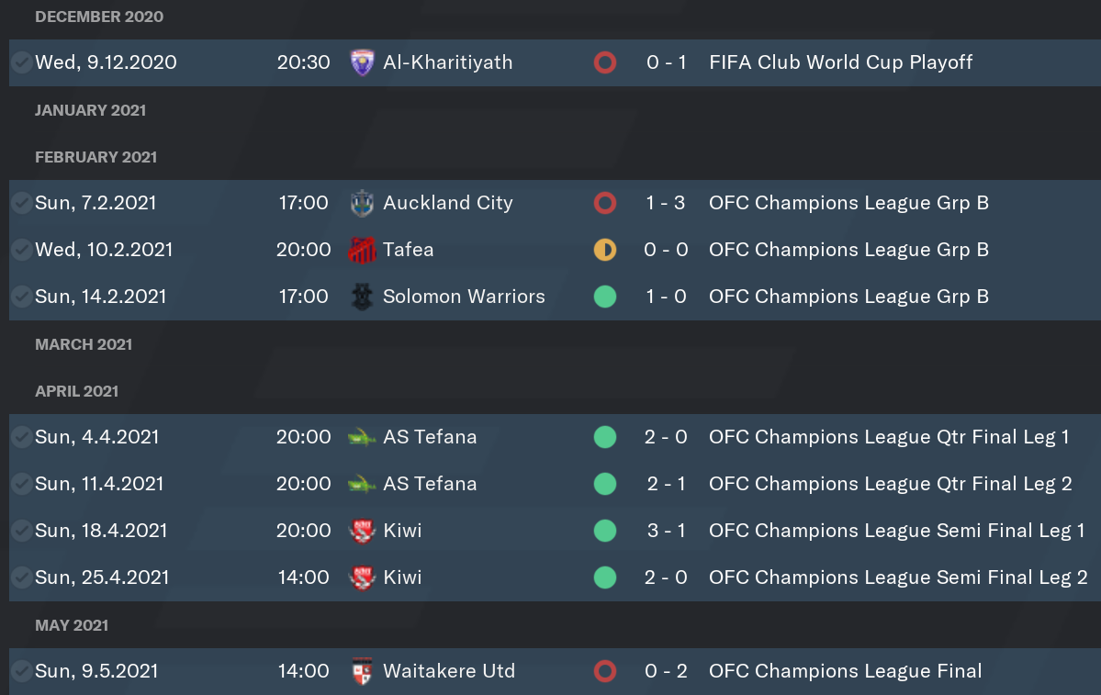The height and width of the screenshot is (695, 1101).
Task: Open Tafea's red club logo
Action: (x=363, y=250)
